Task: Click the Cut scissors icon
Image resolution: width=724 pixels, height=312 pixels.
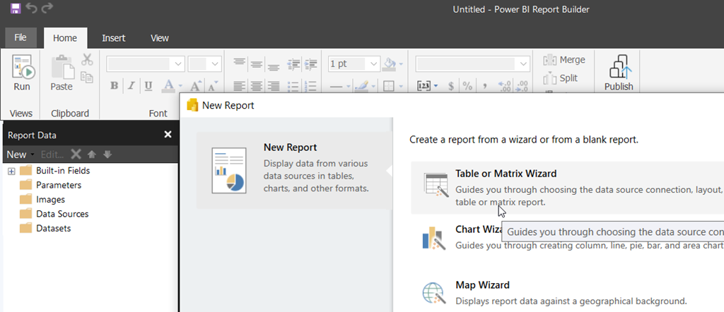Action: point(87,59)
